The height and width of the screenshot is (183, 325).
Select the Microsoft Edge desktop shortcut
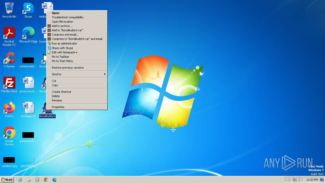pos(28,35)
